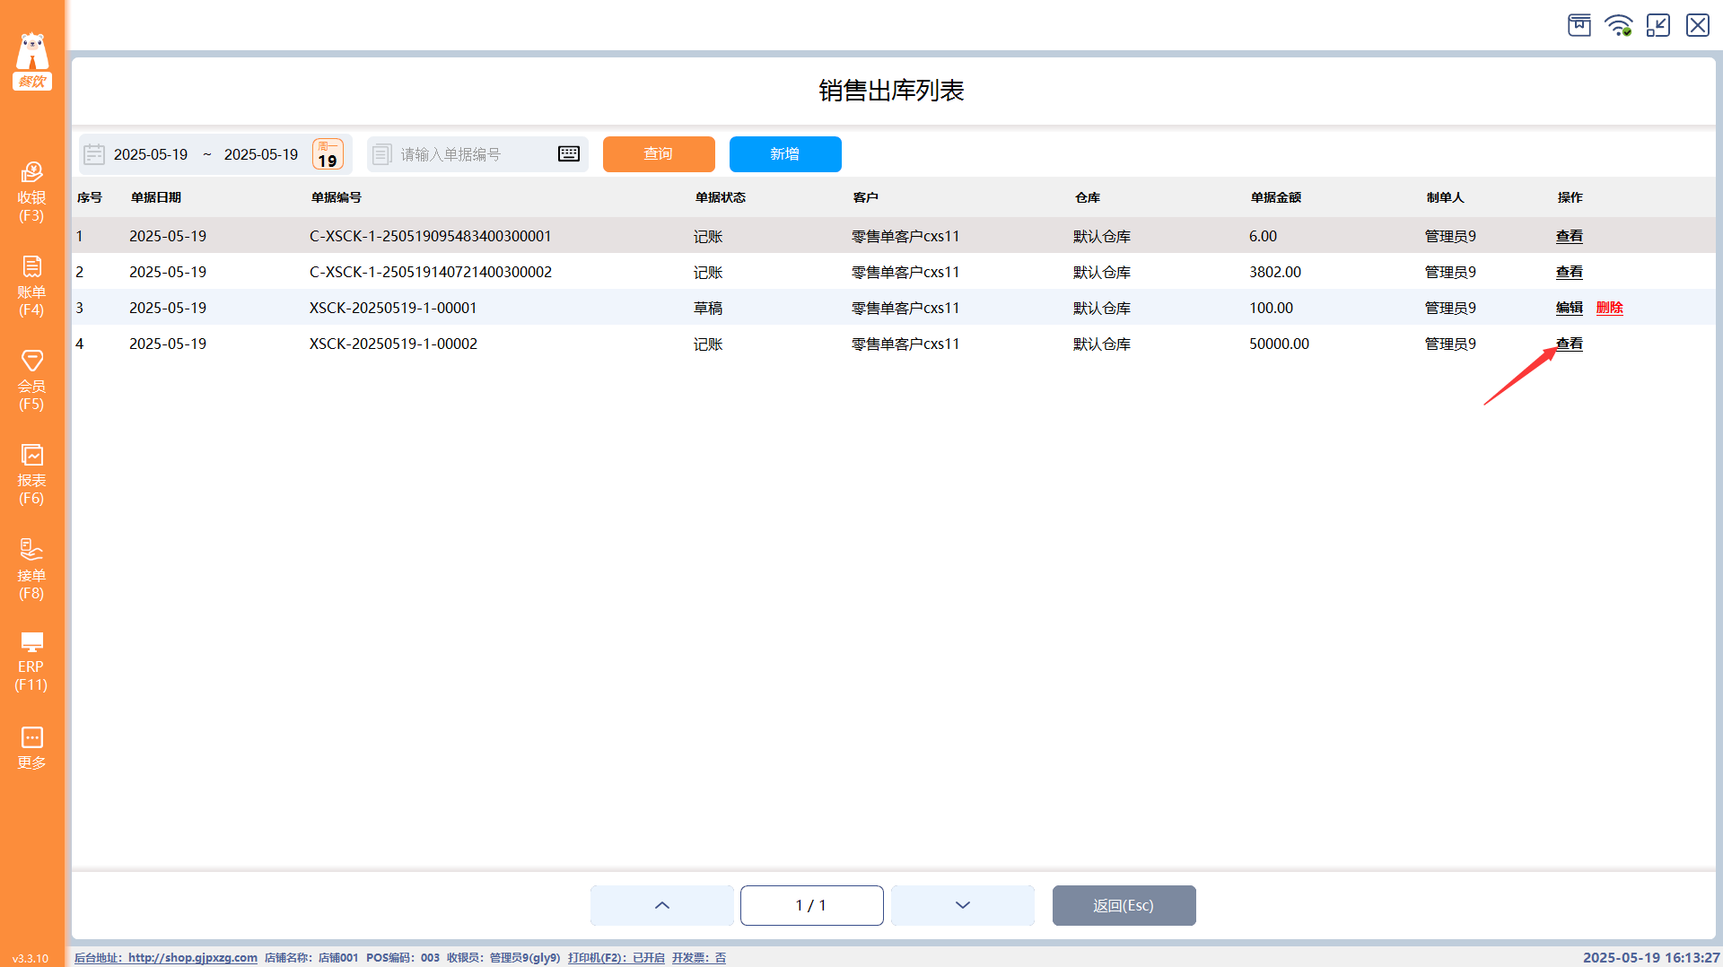Click the 返回(Esc) return button
This screenshot has width=1723, height=967.
tap(1124, 905)
